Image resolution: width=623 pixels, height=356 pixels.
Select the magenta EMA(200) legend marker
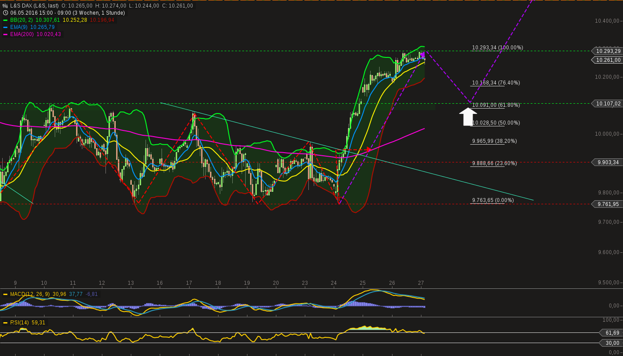point(5,34)
